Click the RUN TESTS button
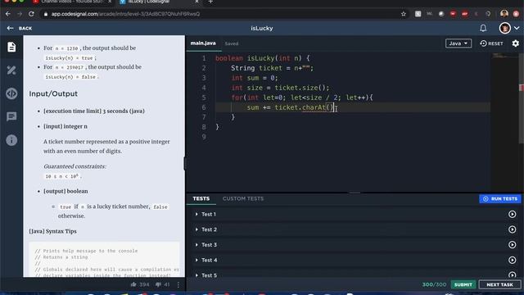The width and height of the screenshot is (524, 295). point(500,198)
